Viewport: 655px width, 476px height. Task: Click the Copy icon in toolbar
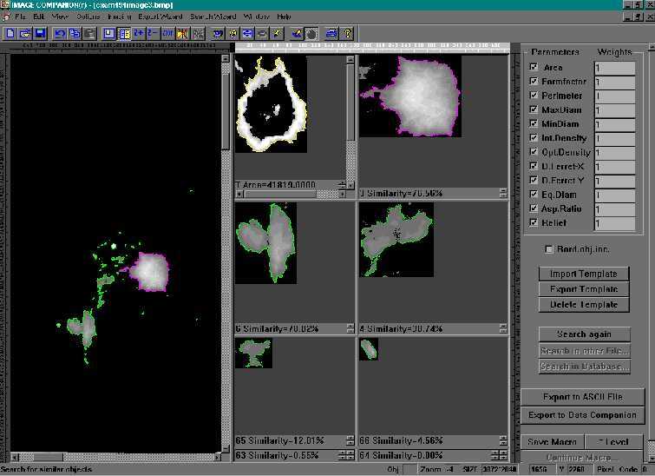(x=75, y=33)
